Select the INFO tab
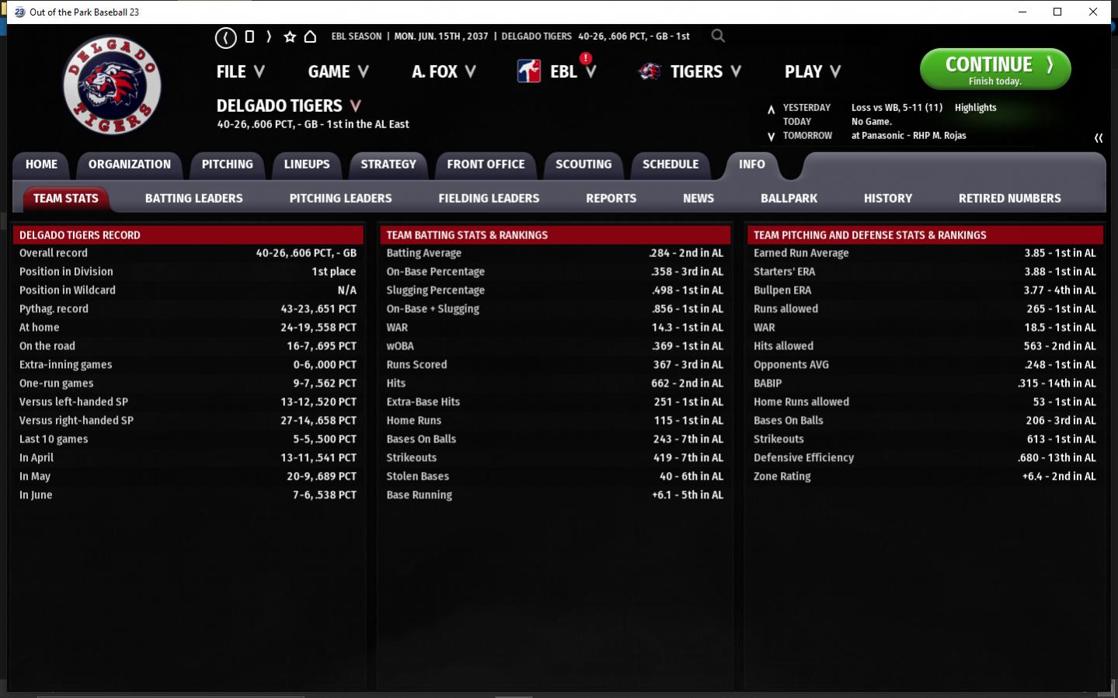 coord(752,165)
